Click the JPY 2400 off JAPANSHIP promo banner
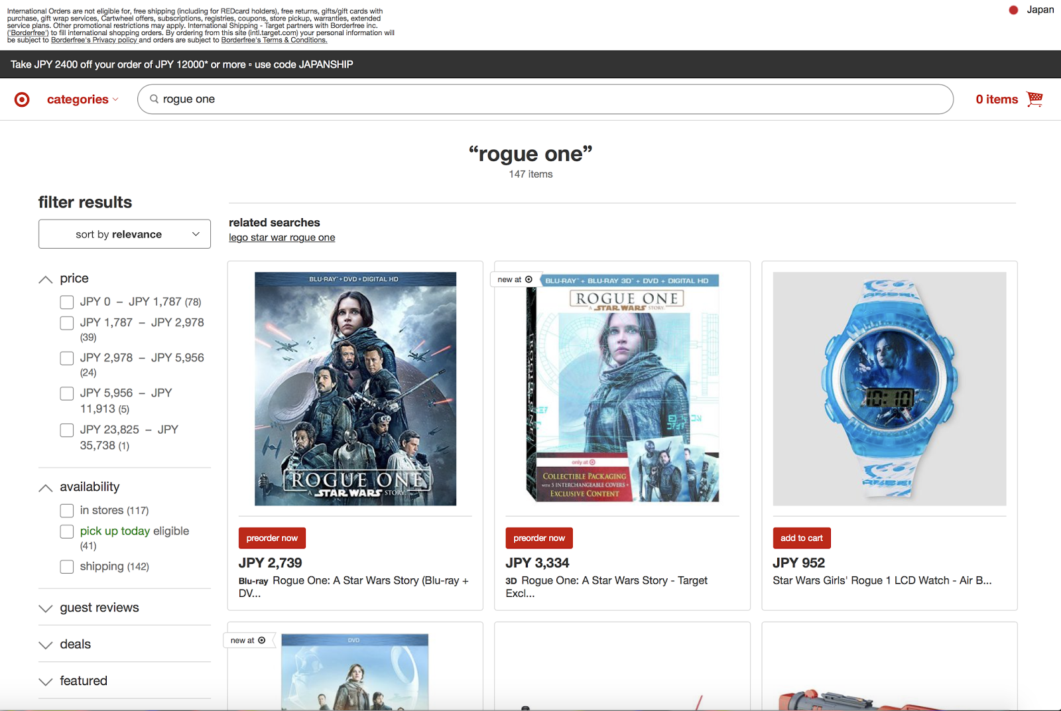The width and height of the screenshot is (1061, 711). click(182, 64)
